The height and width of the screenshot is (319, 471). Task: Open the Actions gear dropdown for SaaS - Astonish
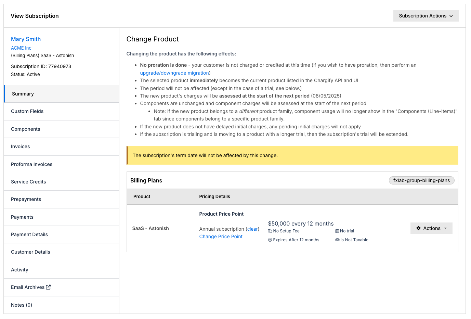431,228
